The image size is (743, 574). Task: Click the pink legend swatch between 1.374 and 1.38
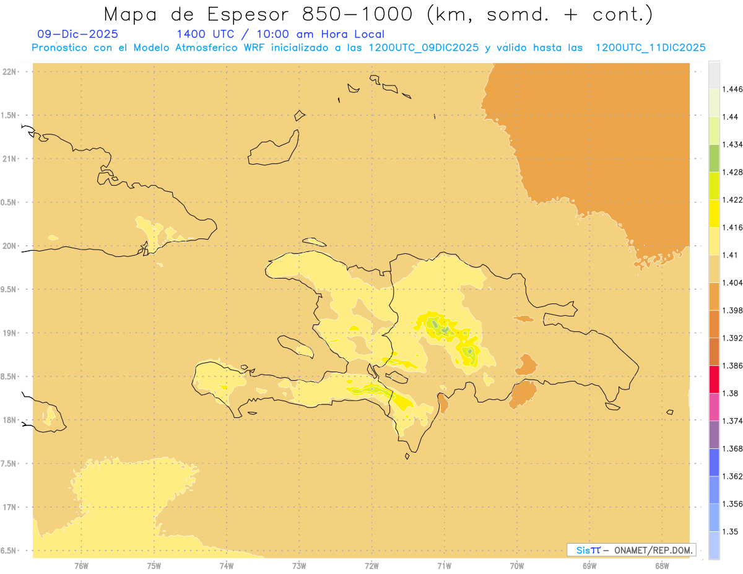coord(714,407)
